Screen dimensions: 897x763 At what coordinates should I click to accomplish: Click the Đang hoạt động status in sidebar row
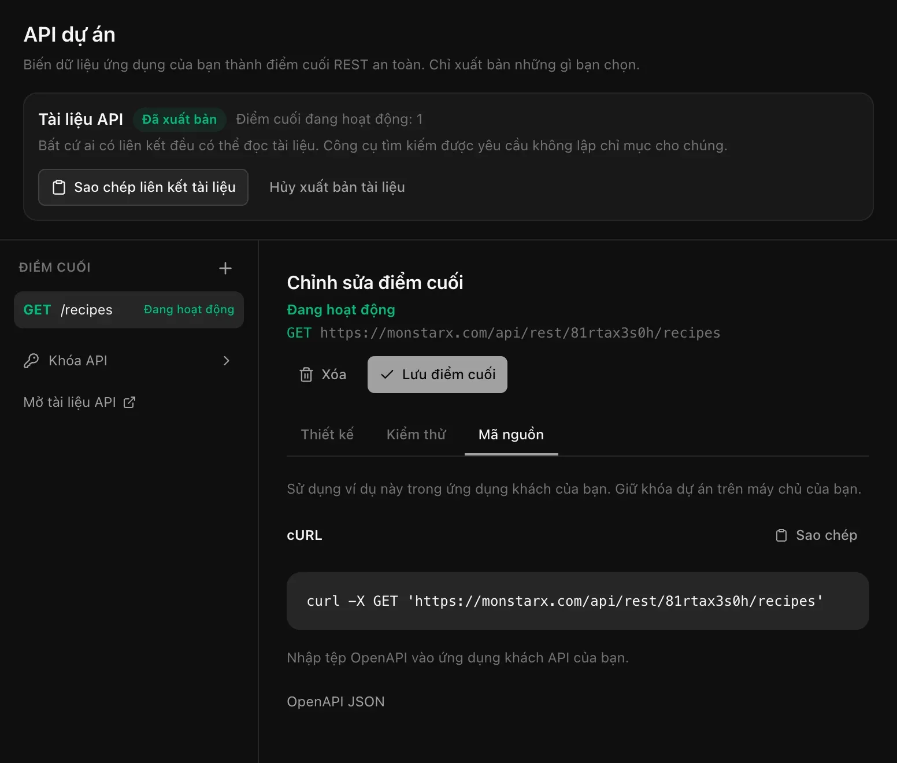click(x=189, y=310)
